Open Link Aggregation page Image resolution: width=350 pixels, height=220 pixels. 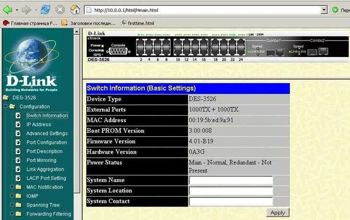45,169
